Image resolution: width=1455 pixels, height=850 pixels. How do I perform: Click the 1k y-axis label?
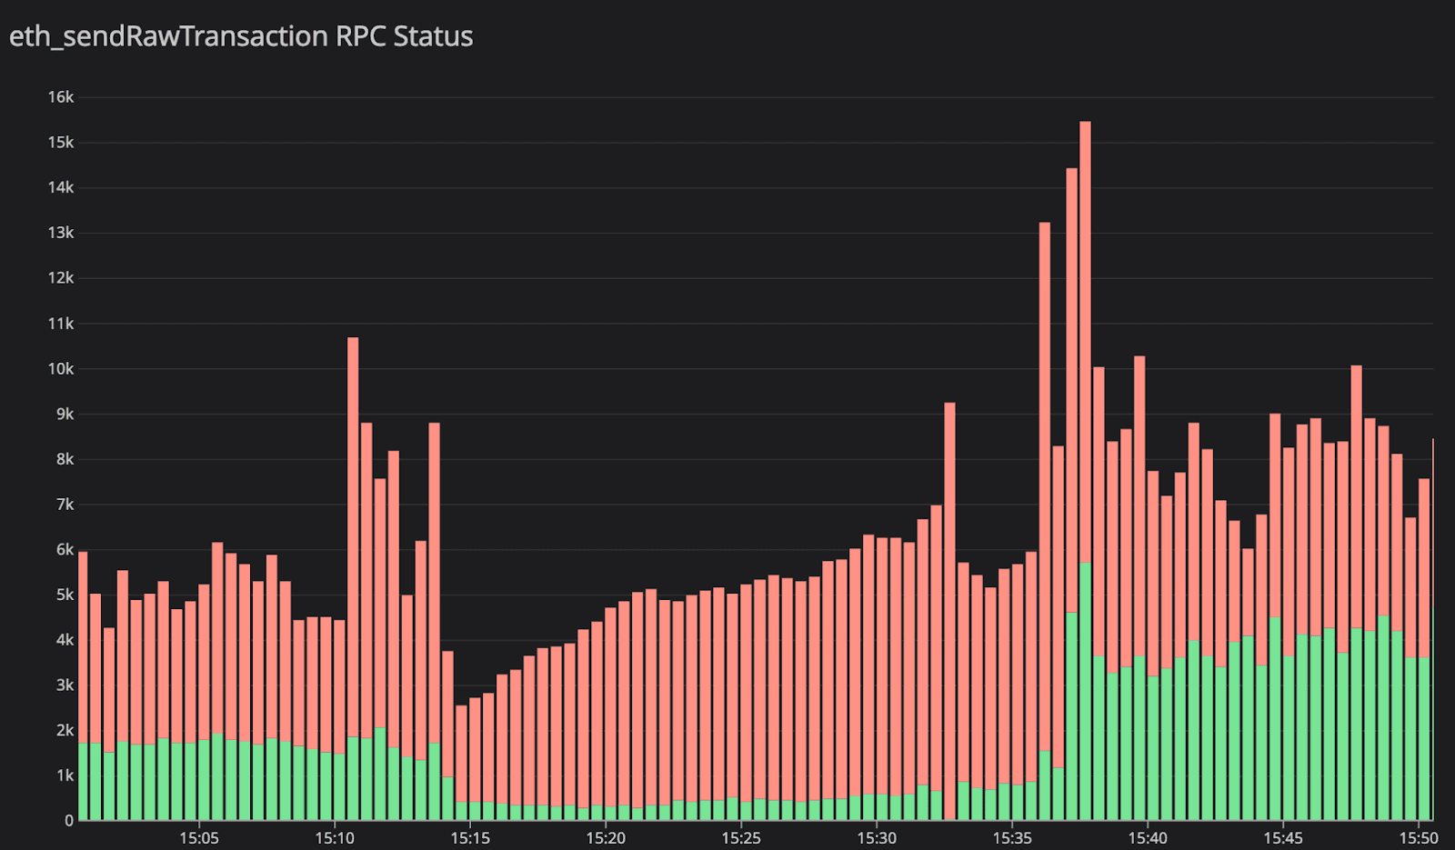(65, 775)
